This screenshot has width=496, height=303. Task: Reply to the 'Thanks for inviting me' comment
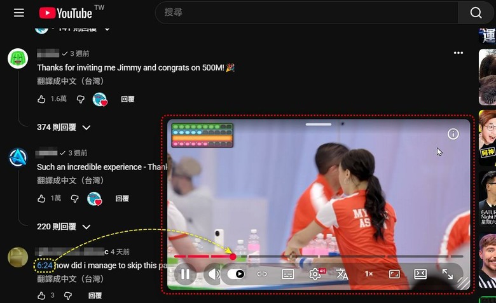pyautogui.click(x=128, y=99)
